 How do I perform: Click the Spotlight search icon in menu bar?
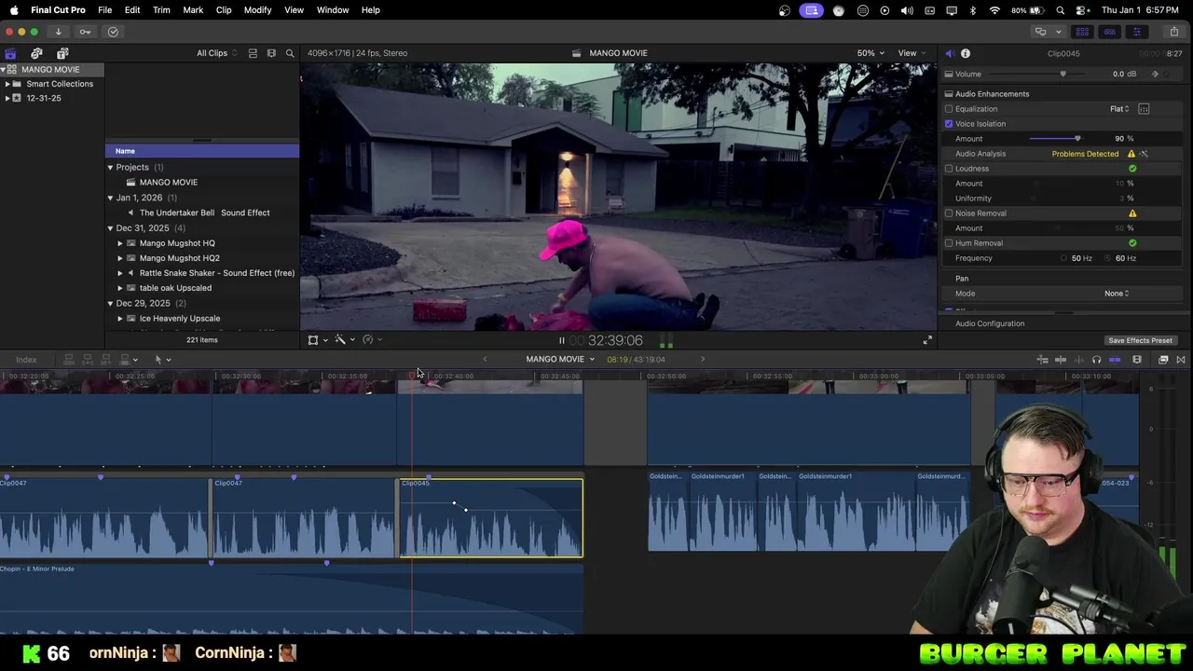(x=1061, y=10)
